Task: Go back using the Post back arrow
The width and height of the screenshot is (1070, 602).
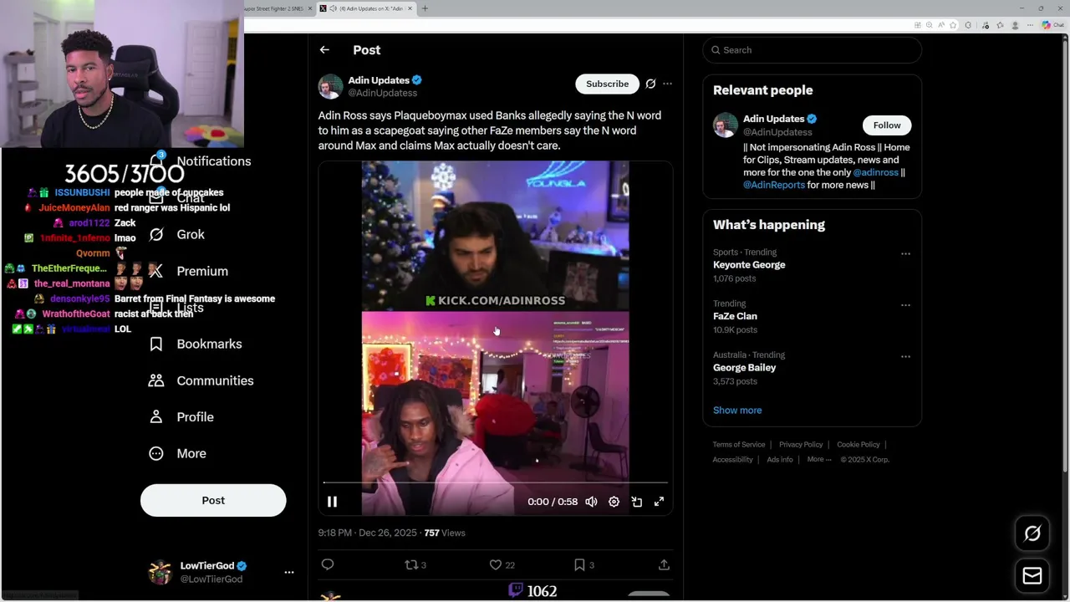Action: (324, 50)
